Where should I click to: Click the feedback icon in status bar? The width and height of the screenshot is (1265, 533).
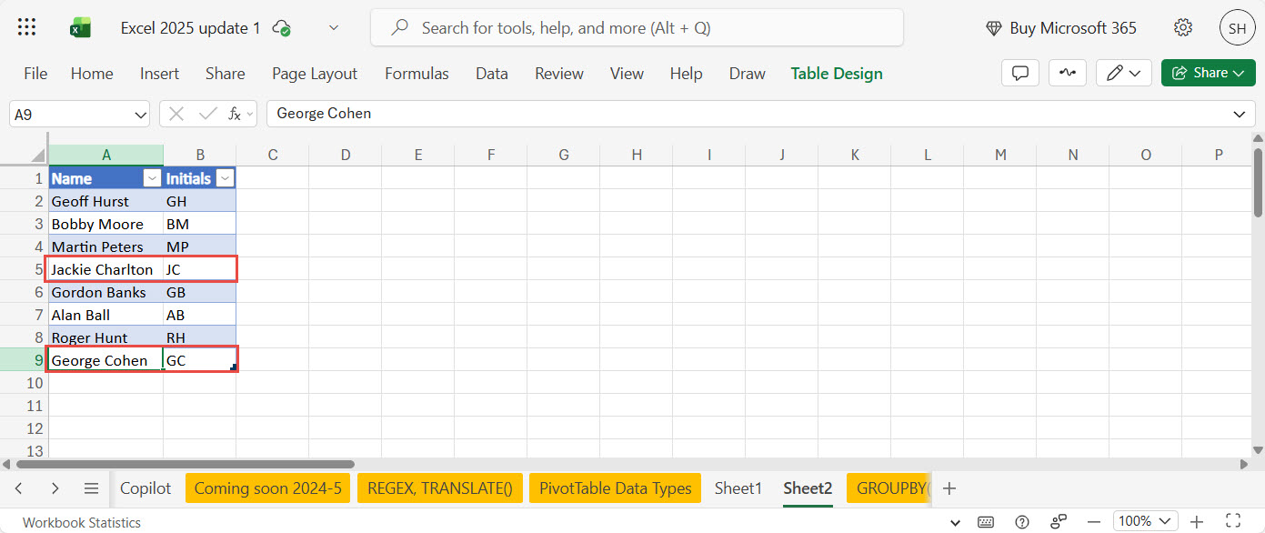tap(1059, 522)
